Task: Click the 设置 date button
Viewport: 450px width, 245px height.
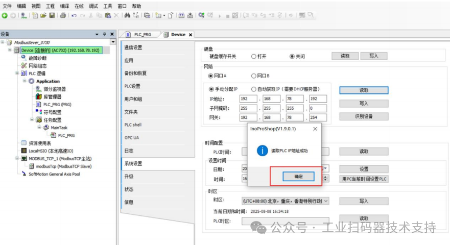Action: point(364,169)
